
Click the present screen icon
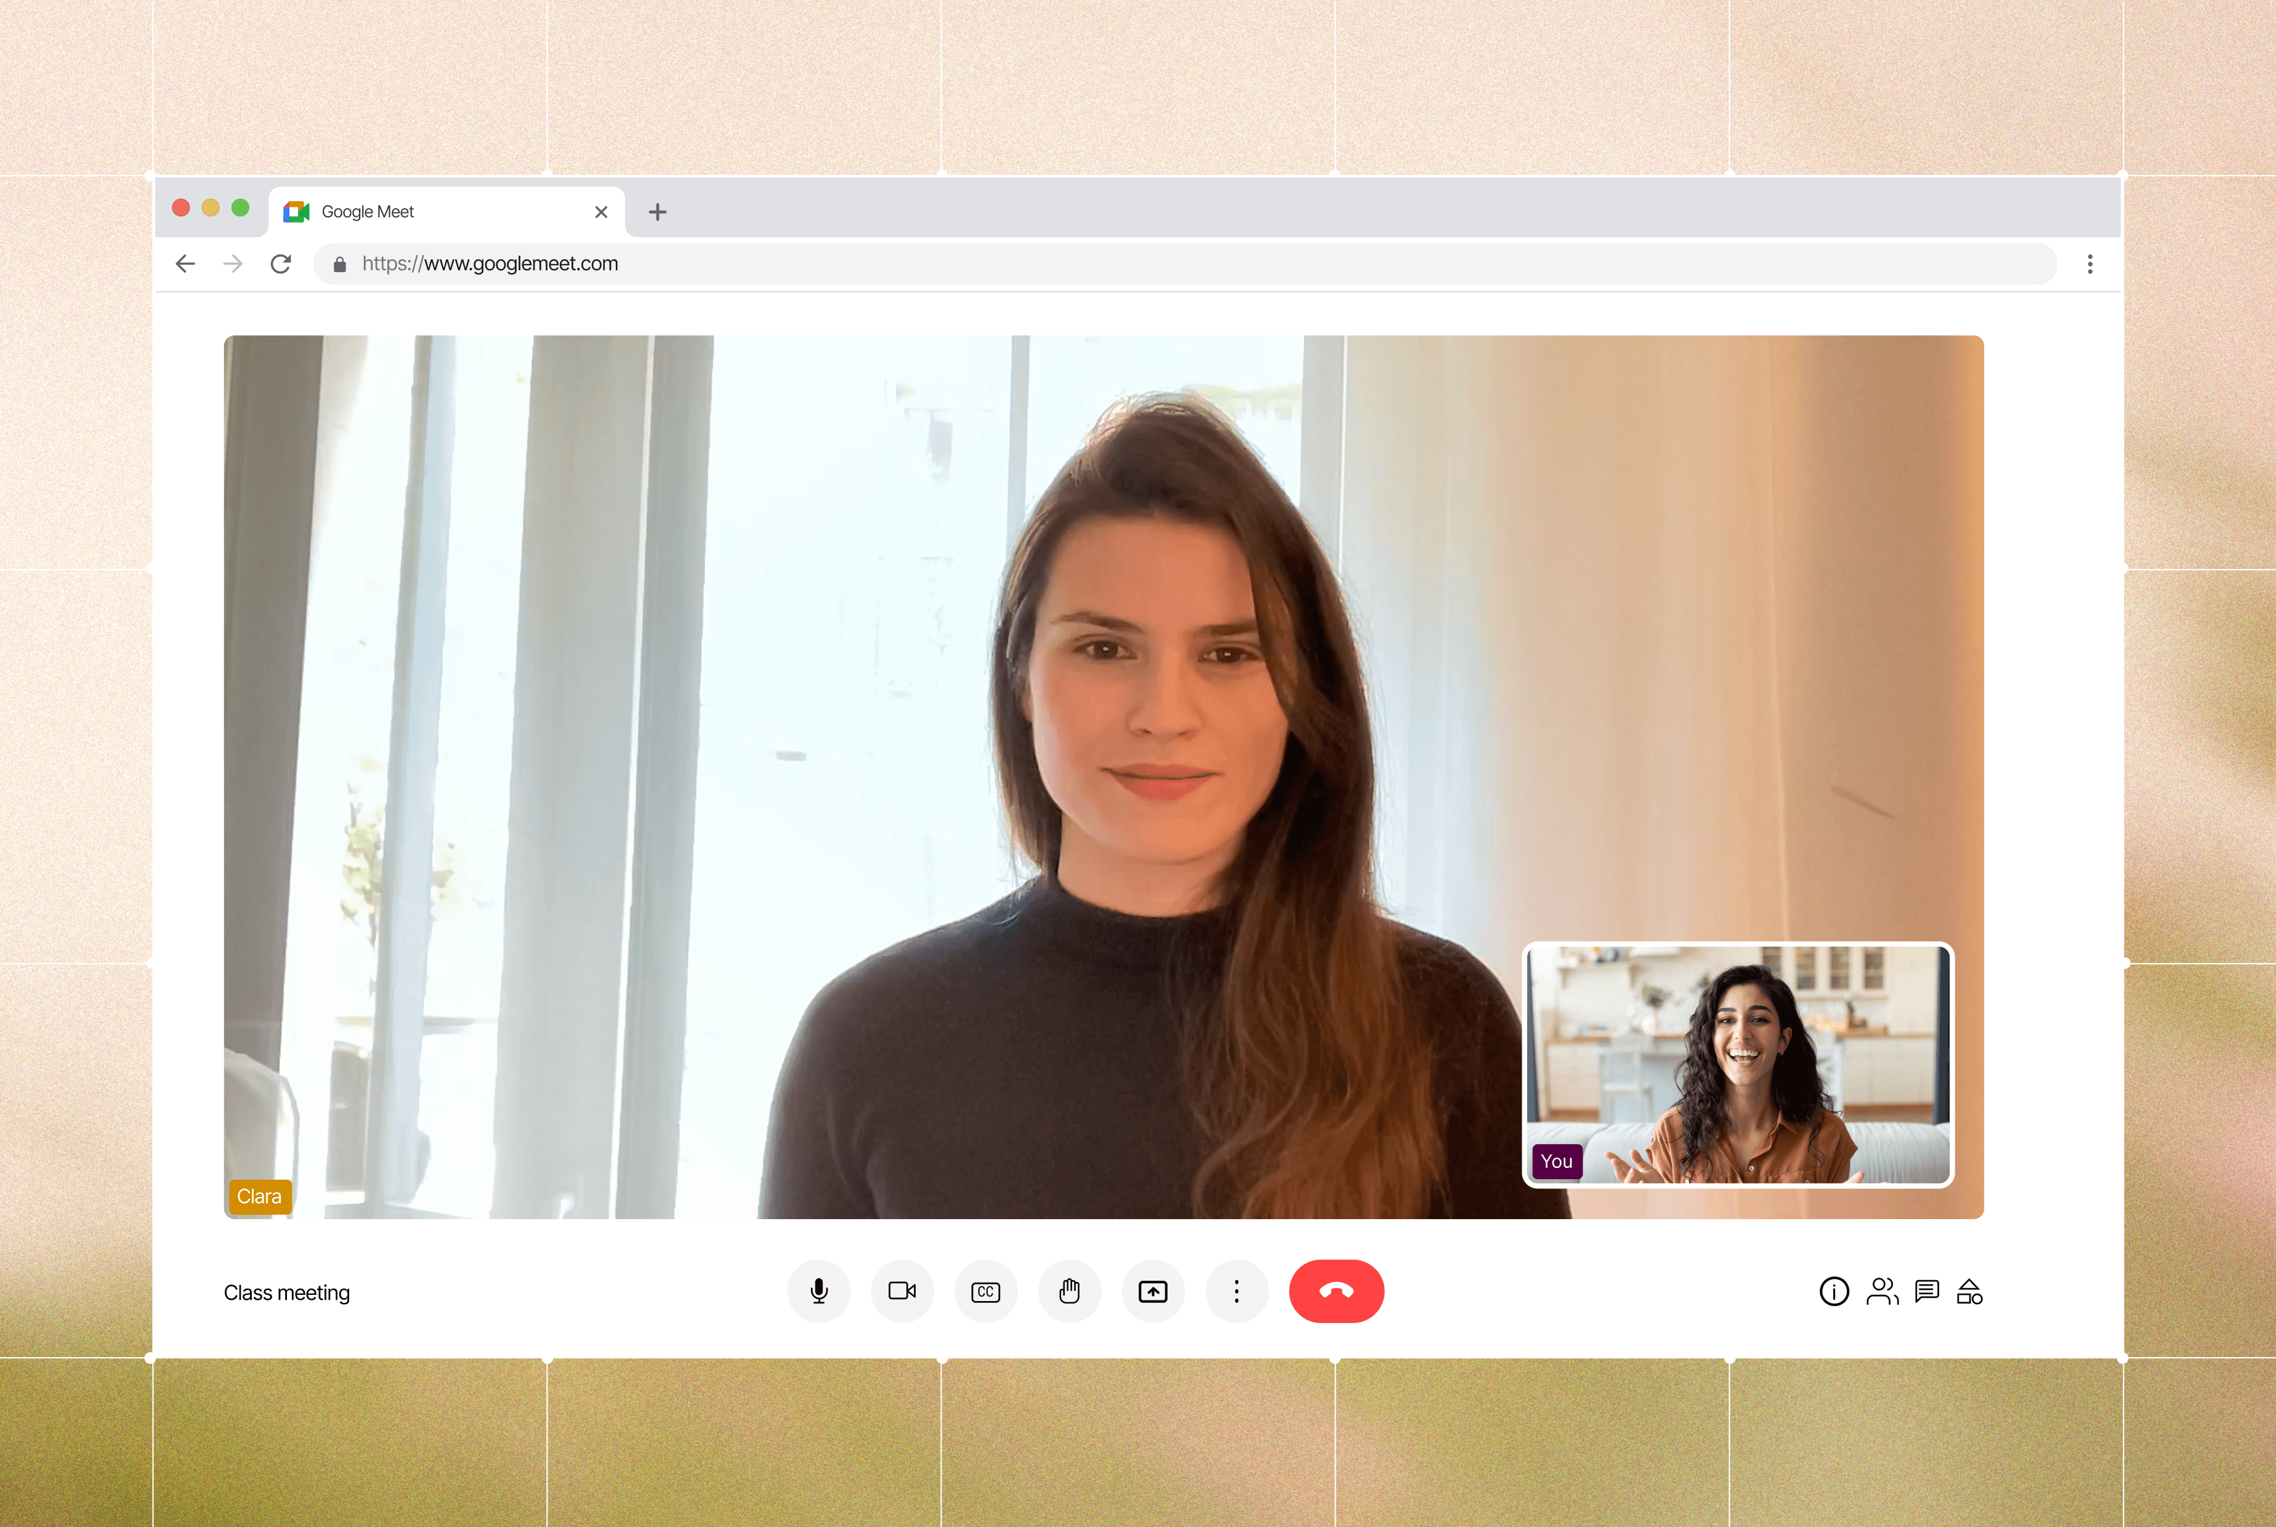tap(1153, 1291)
